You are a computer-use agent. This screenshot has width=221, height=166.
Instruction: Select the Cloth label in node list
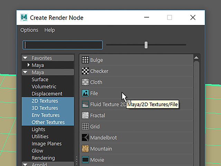point(96,82)
